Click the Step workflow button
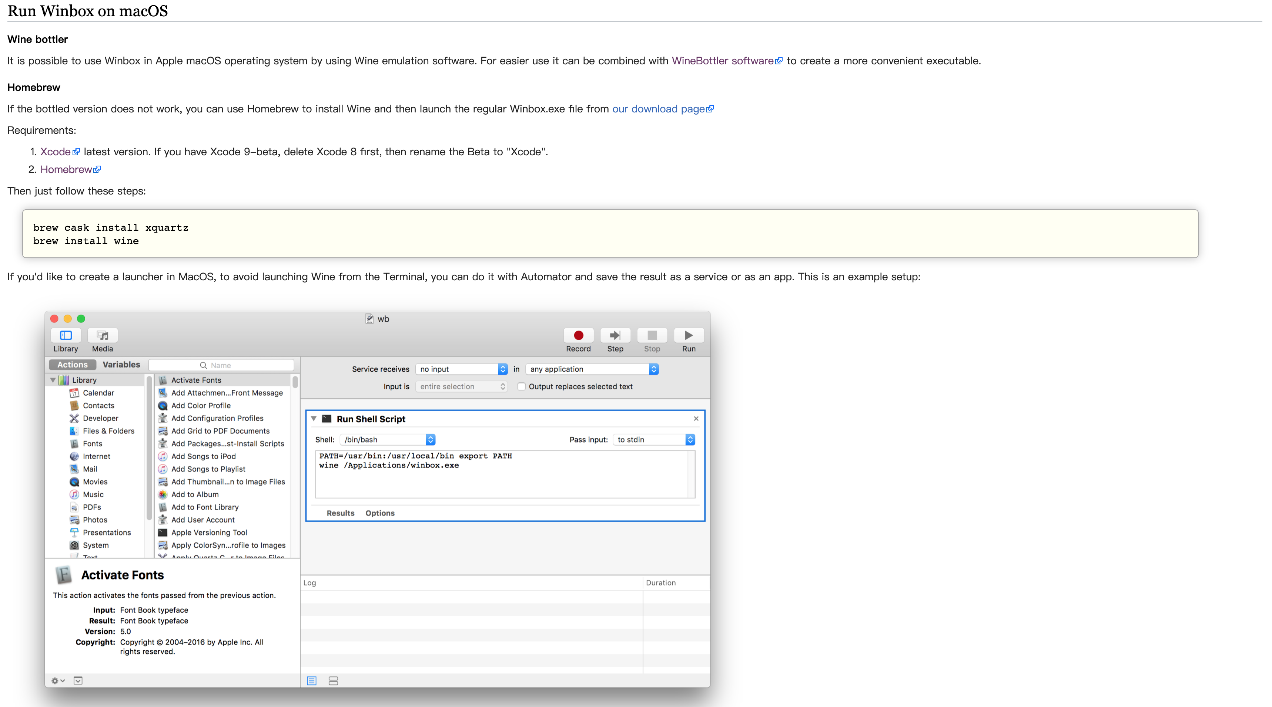Image resolution: width=1272 pixels, height=707 pixels. pos(615,335)
